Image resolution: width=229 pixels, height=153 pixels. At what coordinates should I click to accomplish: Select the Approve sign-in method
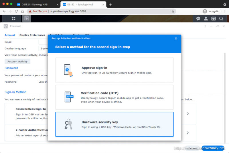114,70
